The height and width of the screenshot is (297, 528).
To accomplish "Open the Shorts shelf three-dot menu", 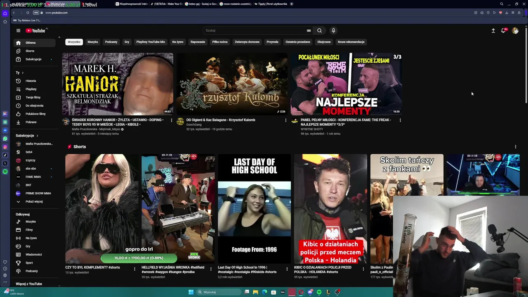I will click(515, 147).
